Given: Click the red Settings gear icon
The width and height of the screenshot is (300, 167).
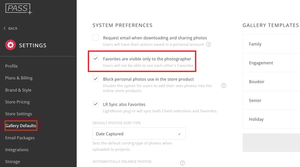Looking at the screenshot, I should click(10, 45).
